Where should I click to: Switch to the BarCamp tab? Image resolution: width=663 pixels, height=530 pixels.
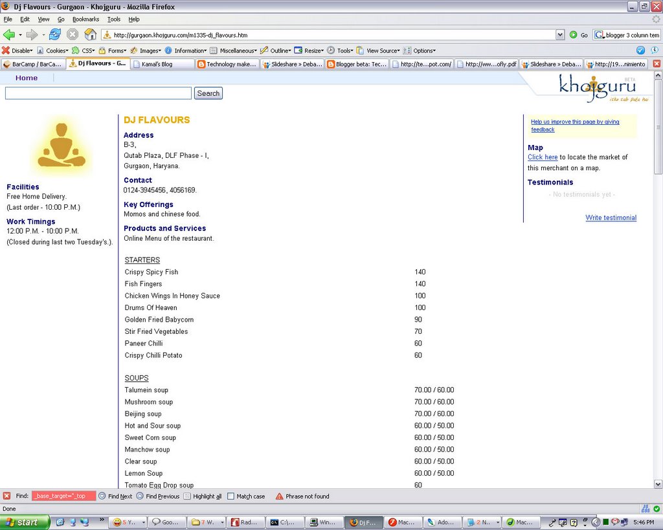pyautogui.click(x=33, y=64)
